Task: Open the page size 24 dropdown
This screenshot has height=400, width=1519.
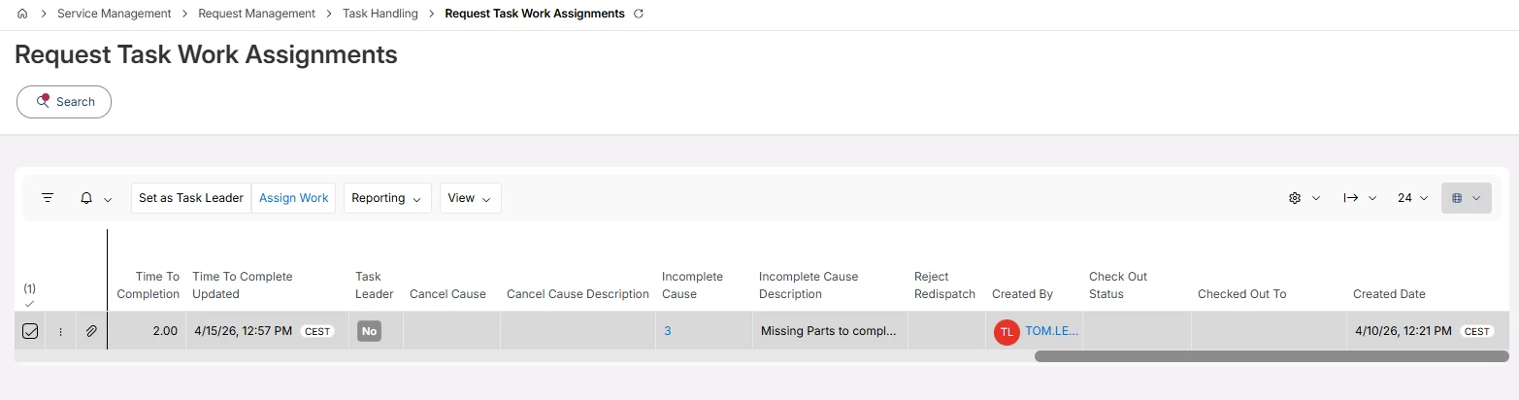Action: (1412, 198)
